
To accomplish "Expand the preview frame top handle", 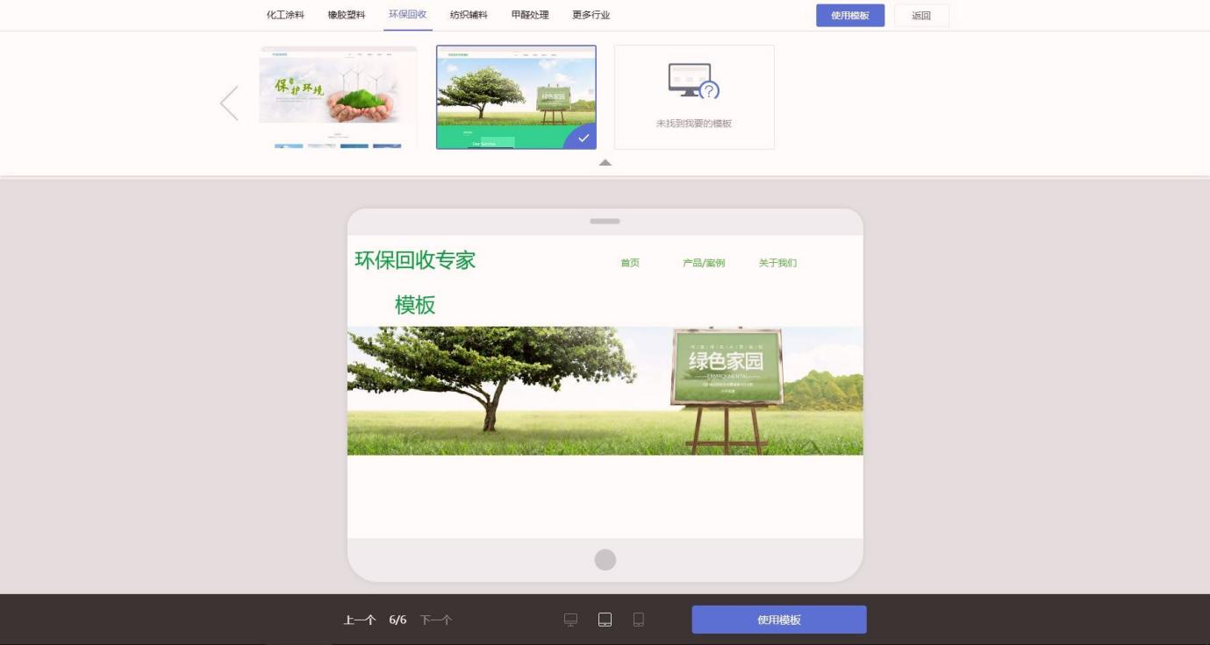I will tap(605, 222).
